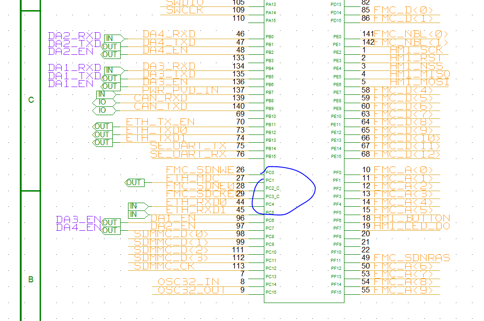484x321 pixels.
Task: Click the HMI_MOSI net label
Action: click(420, 82)
